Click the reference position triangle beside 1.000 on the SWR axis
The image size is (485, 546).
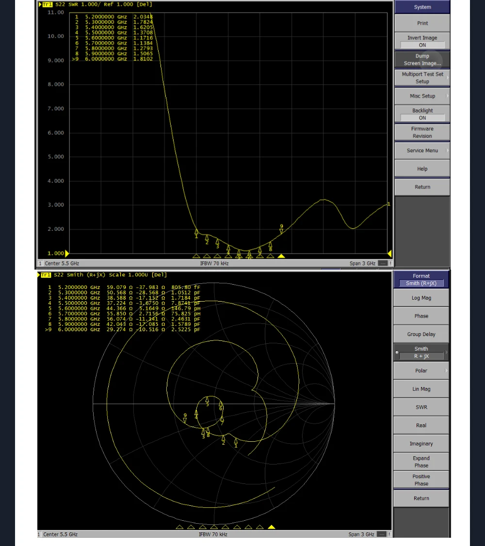(67, 254)
